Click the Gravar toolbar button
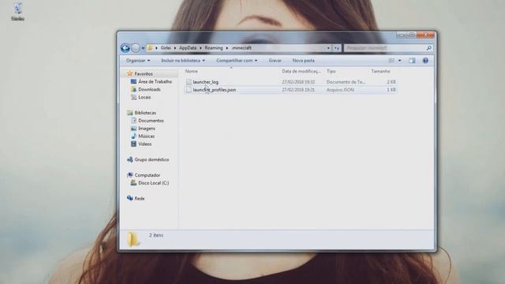 275,61
